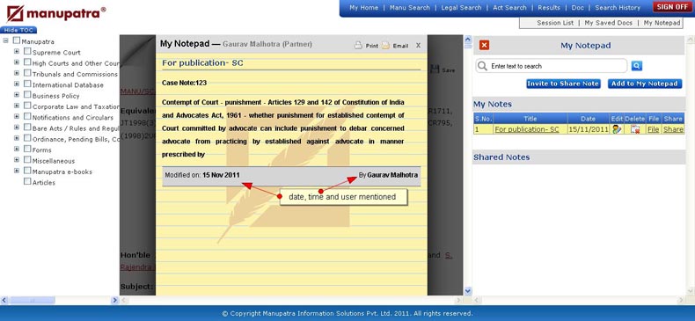Expand the International Database tree node
695x321 pixels.
(x=17, y=84)
